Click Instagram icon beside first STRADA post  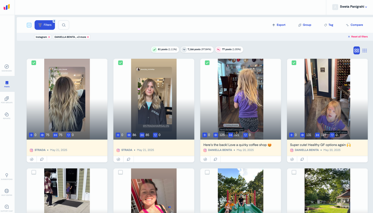click(x=31, y=150)
